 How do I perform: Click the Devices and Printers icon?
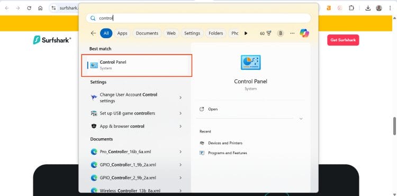coord(202,143)
